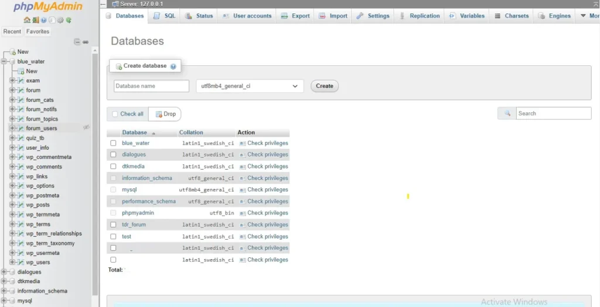Collapse the blue_water database tree node
This screenshot has height=307, width=600.
pyautogui.click(x=4, y=61)
